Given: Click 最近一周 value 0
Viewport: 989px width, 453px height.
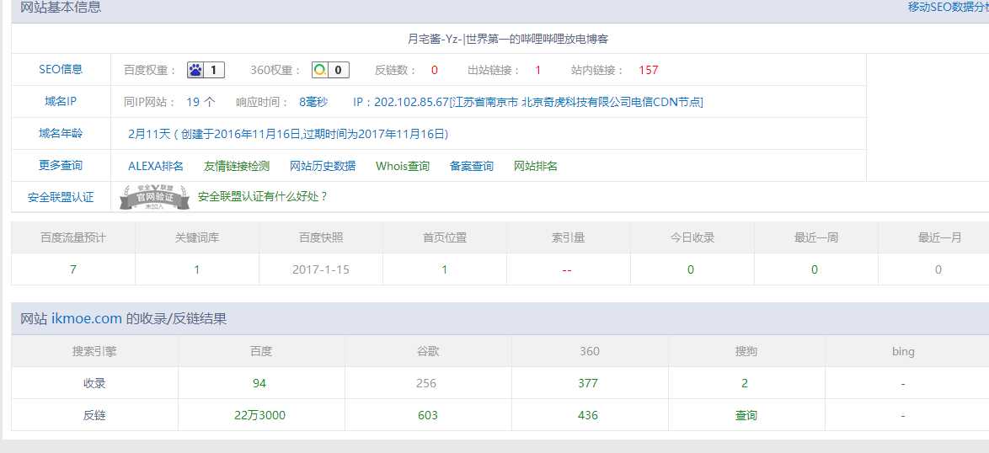Looking at the screenshot, I should (x=815, y=269).
